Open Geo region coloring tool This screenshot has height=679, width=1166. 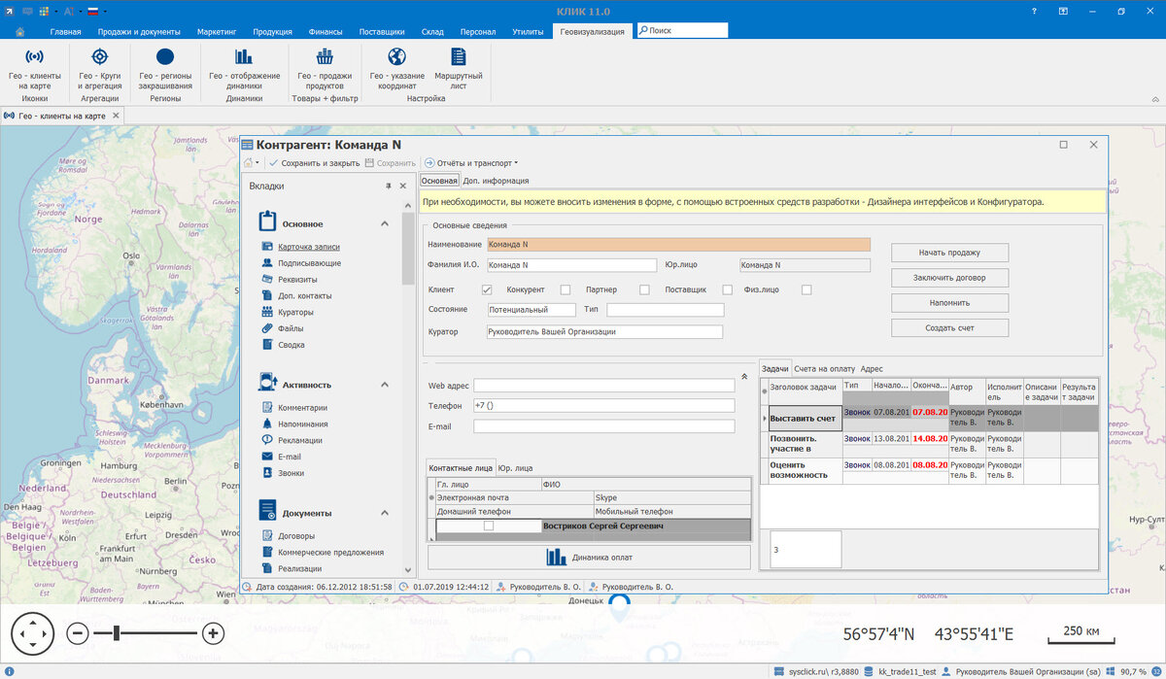click(165, 68)
